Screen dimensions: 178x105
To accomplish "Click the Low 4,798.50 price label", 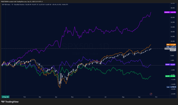I will pos(171,87).
